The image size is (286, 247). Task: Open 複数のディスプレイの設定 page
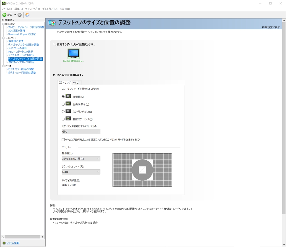(21, 62)
